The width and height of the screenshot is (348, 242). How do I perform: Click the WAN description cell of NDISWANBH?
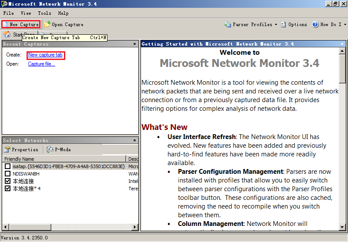point(134,174)
